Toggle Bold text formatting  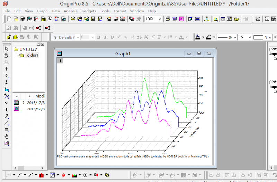pos(99,37)
